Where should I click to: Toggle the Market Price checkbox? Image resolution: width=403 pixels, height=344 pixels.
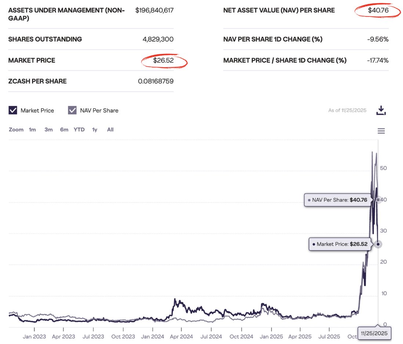(13, 110)
